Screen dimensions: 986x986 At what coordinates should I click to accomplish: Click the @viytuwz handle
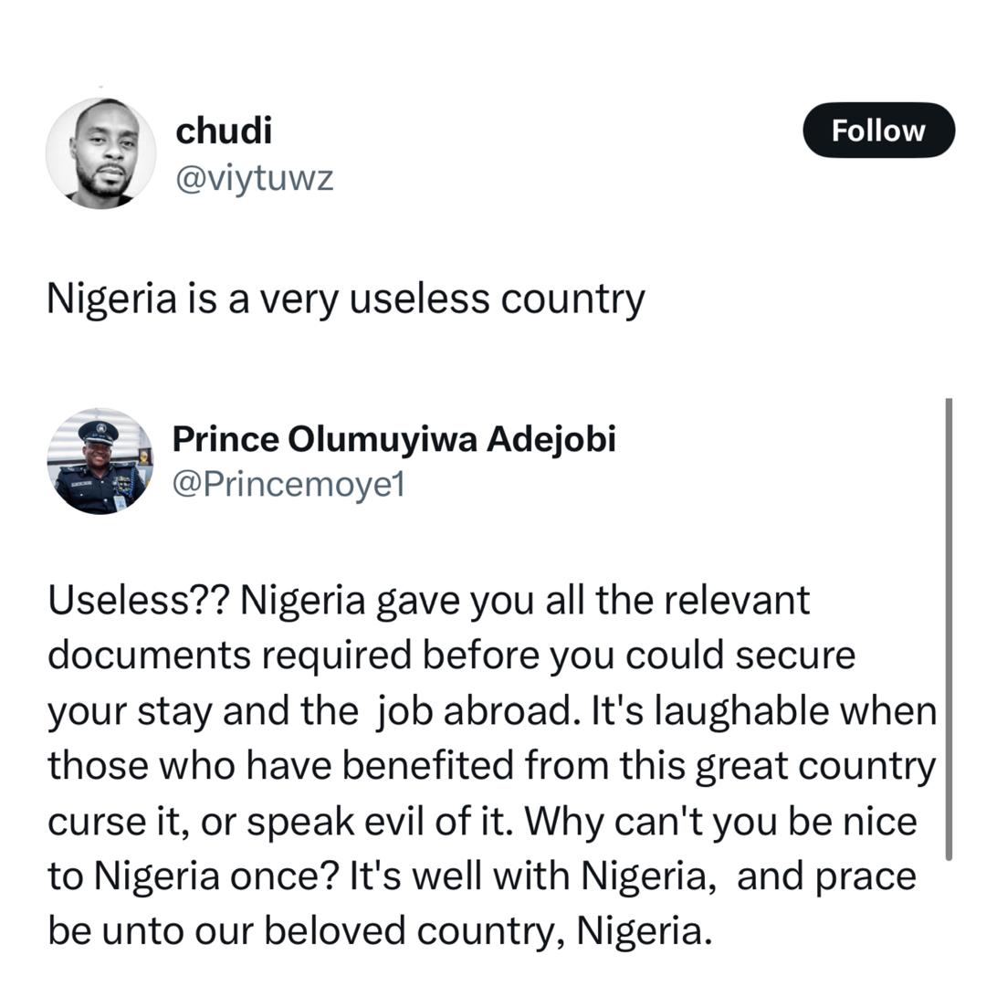(254, 177)
